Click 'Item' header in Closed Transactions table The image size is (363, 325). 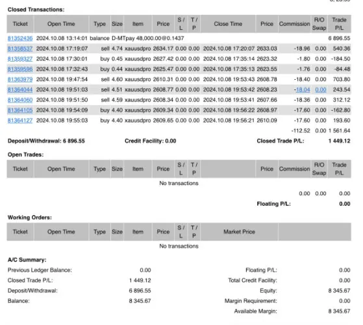(x=138, y=24)
